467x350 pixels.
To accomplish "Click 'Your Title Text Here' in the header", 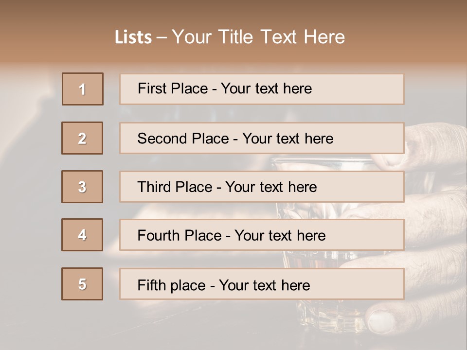I will [x=258, y=37].
